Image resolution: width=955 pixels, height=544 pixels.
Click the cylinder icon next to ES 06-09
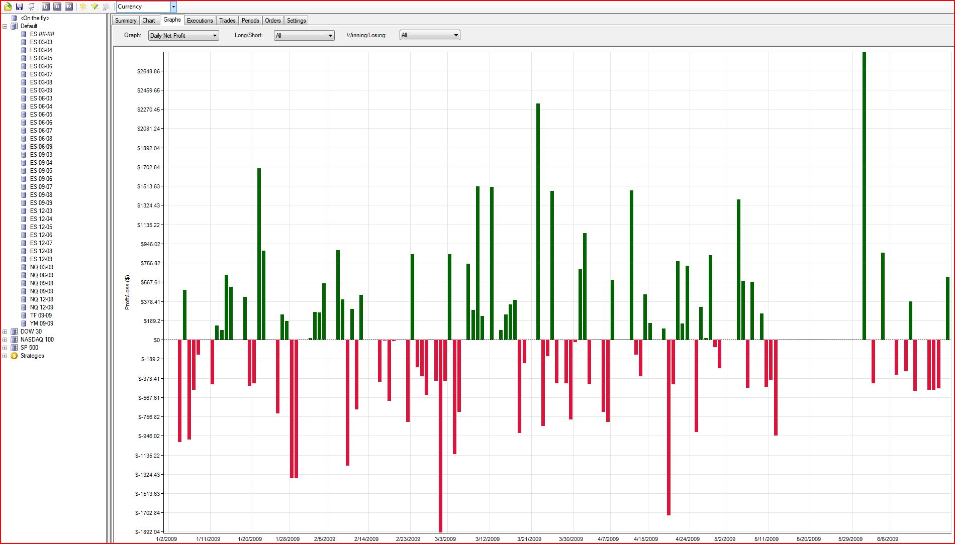24,147
